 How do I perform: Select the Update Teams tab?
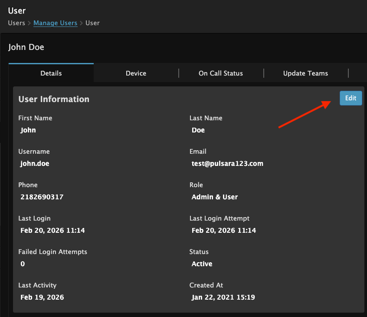tap(305, 73)
